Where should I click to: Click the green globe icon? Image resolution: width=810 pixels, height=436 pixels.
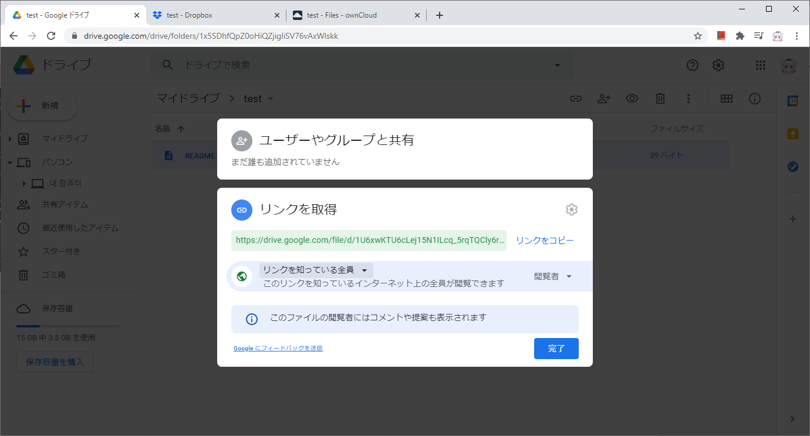point(242,276)
